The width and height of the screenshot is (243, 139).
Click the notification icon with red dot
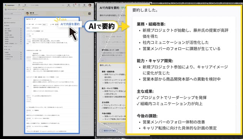[74, 5]
